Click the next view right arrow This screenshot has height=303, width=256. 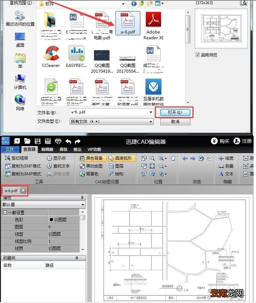[x=193, y=158]
